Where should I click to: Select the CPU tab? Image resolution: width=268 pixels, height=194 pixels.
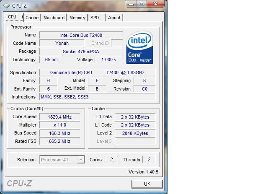[14, 17]
